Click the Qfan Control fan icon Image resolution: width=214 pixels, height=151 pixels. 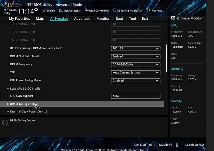(86, 10)
